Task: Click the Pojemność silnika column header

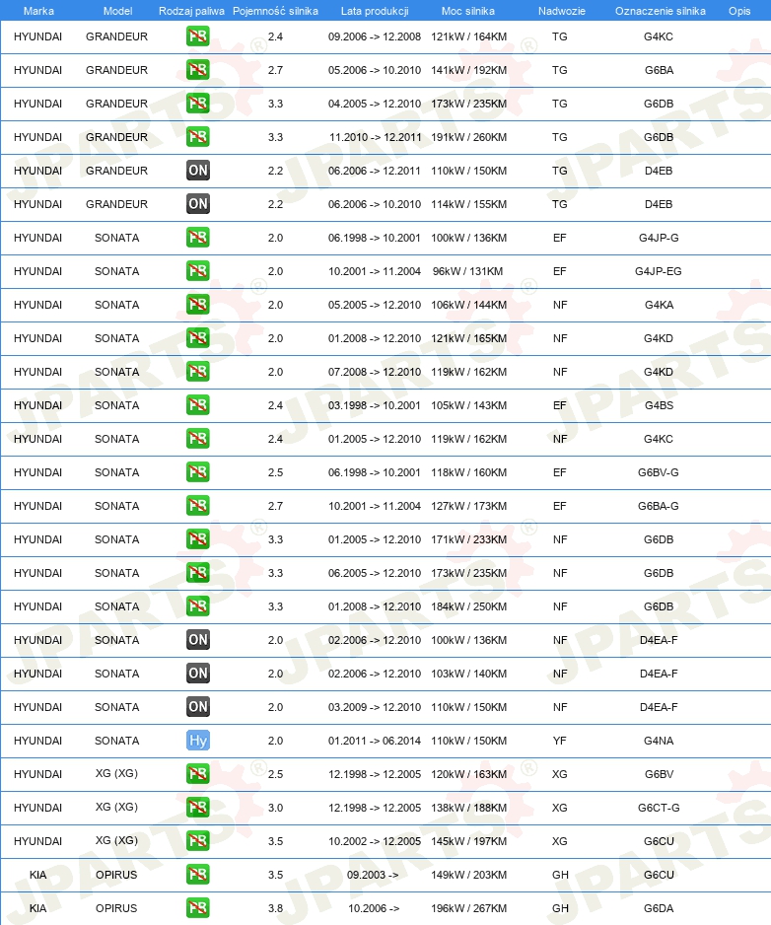Action: tap(275, 11)
